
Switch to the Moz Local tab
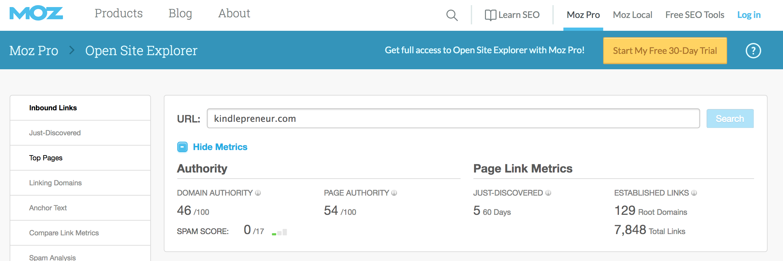click(x=632, y=15)
